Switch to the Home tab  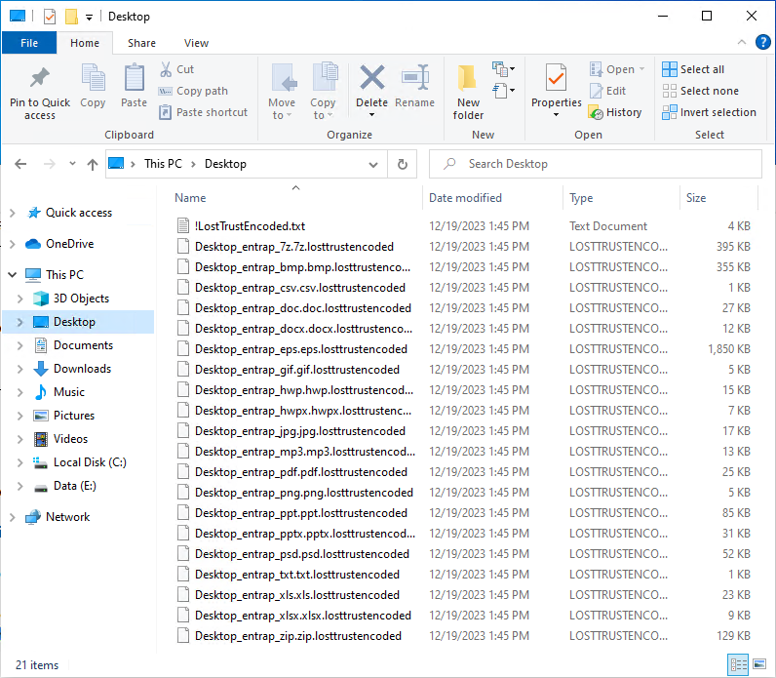[x=85, y=43]
